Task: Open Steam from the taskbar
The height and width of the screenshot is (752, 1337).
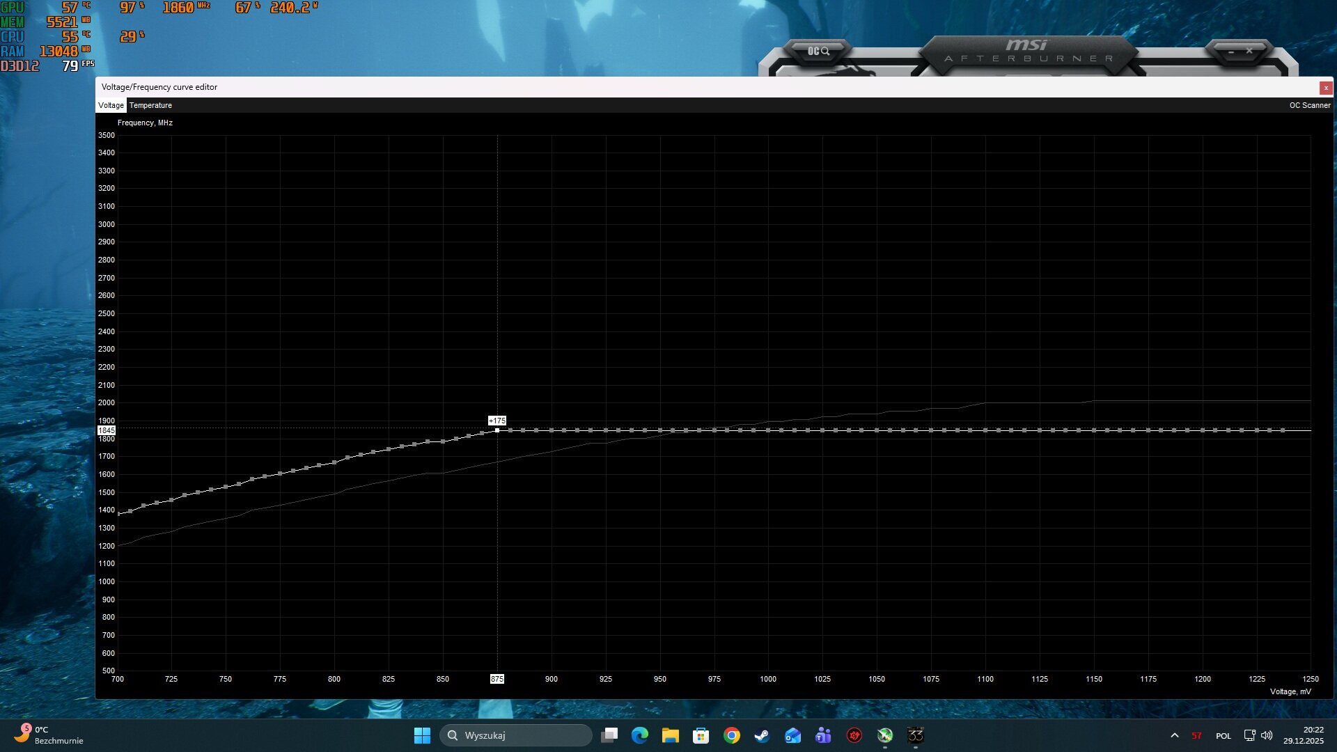Action: click(x=760, y=735)
